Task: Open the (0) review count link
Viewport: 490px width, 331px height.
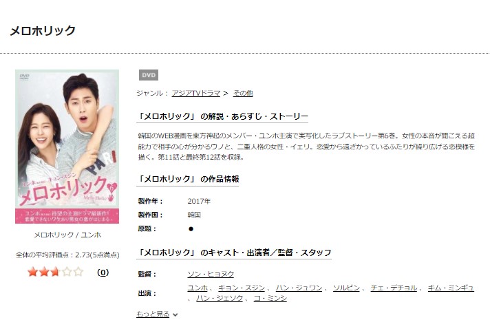Action: tap(103, 273)
